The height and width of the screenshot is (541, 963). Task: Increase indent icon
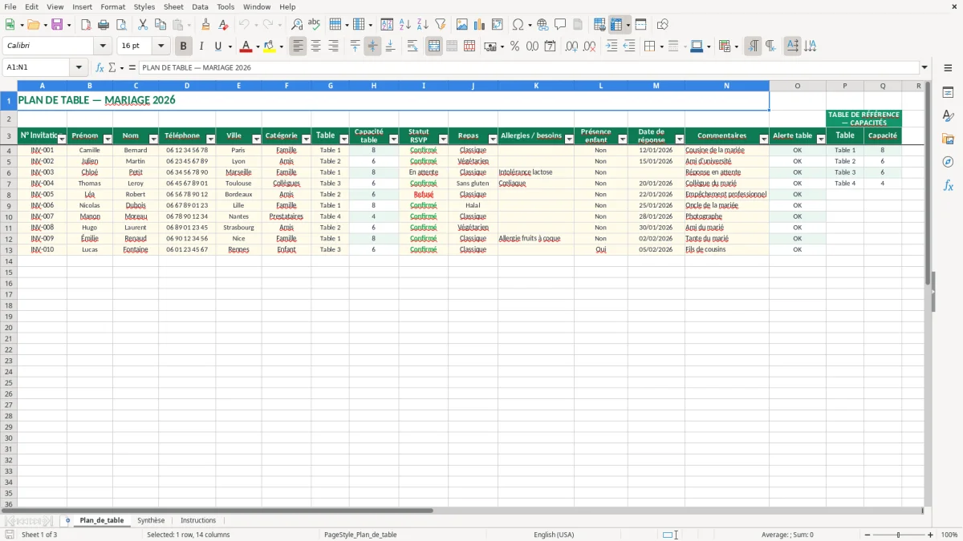pos(612,46)
